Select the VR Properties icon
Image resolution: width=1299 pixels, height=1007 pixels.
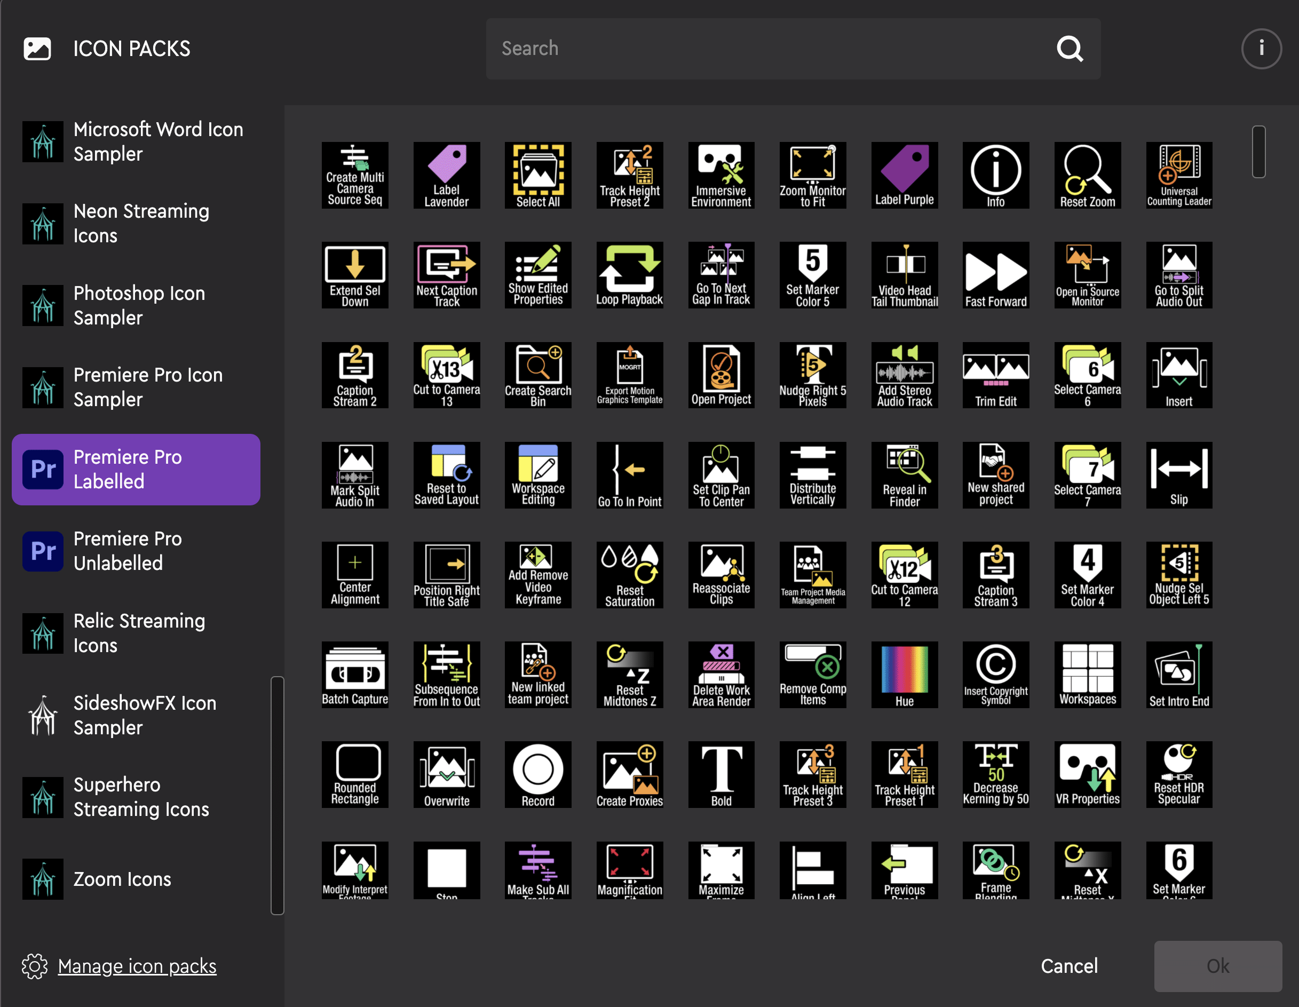1087,775
